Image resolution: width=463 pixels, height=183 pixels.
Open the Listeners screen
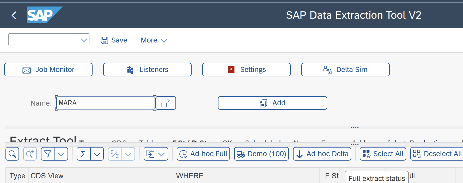147,70
